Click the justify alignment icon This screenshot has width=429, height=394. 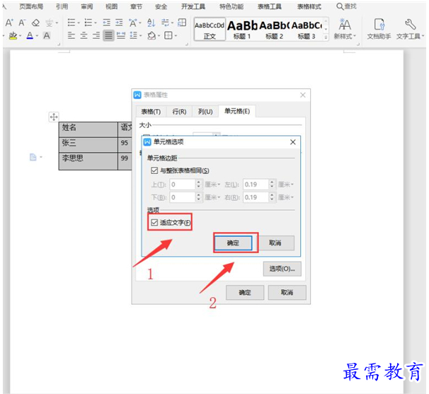tap(108, 35)
